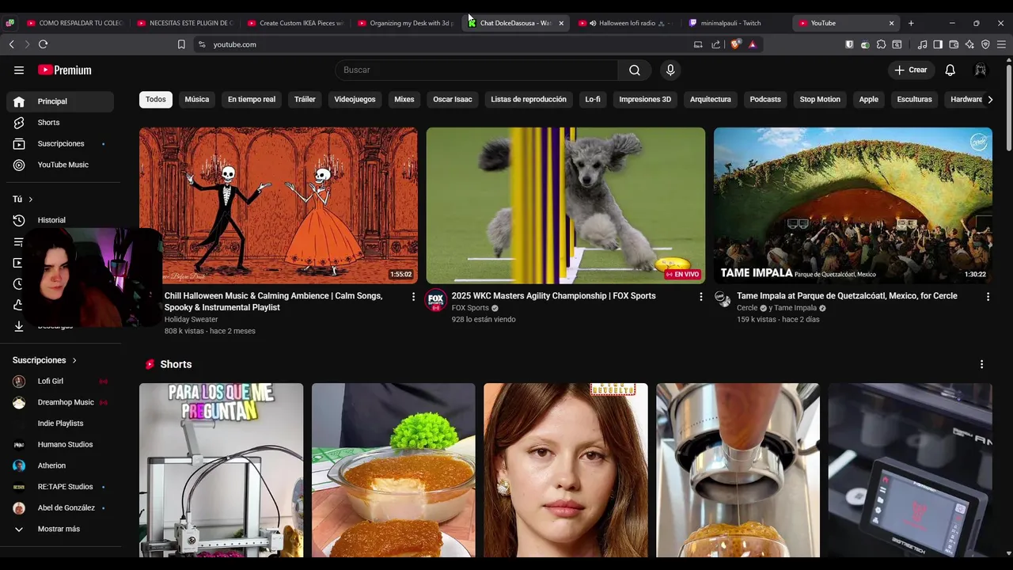This screenshot has height=570, width=1013.
Task: Play the Tame Impala concert thumbnail
Action: tap(853, 206)
